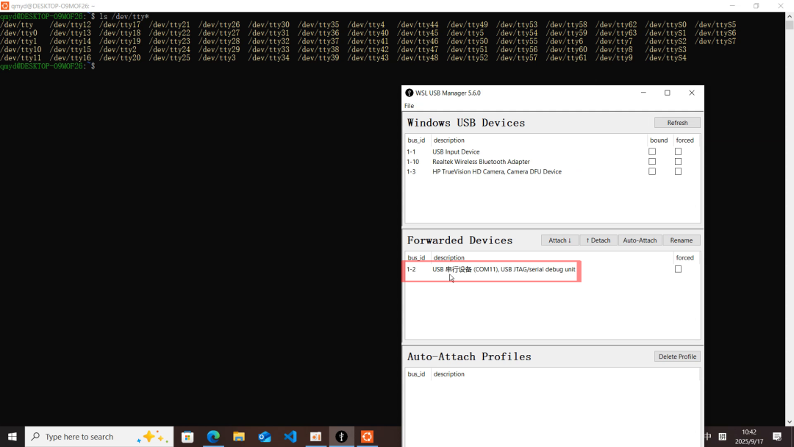The image size is (794, 447).
Task: Switch to WSL USB Manager taskbar icon
Action: (341, 437)
